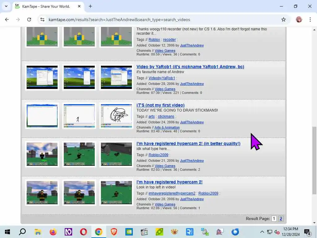This screenshot has height=238, width=317.
Task: Switch to Chrome in taskbar
Action: coord(98,232)
